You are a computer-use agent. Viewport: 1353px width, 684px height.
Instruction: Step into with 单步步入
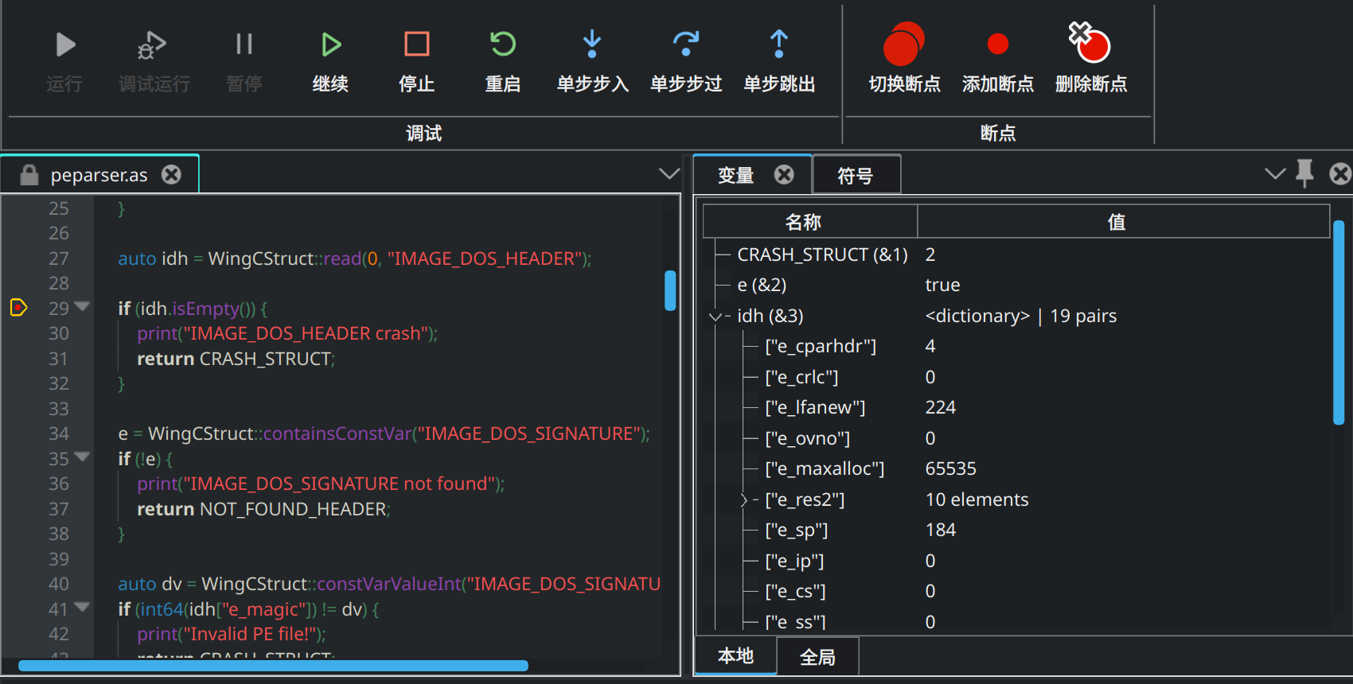pos(592,45)
